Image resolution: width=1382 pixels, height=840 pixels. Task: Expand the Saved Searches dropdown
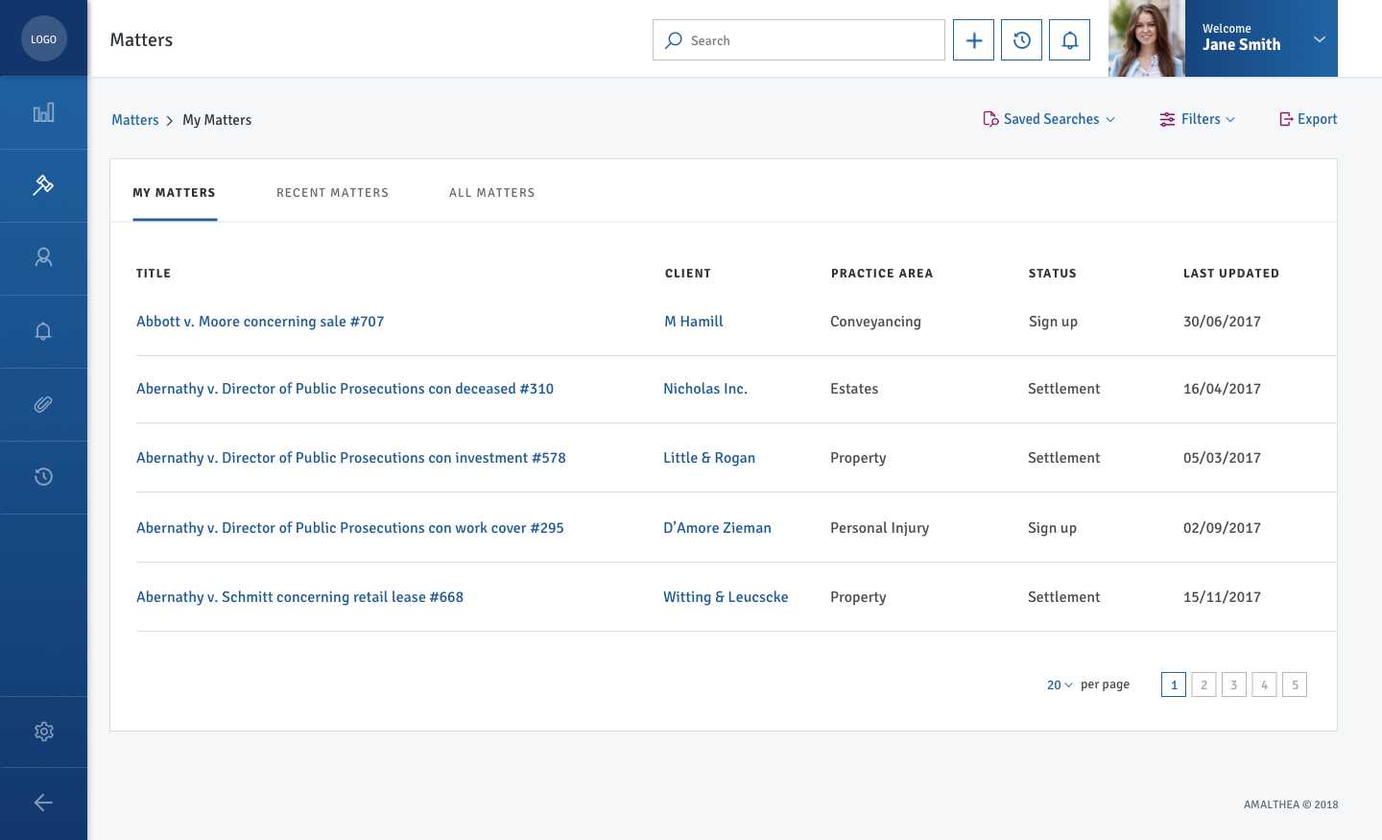pos(1049,119)
